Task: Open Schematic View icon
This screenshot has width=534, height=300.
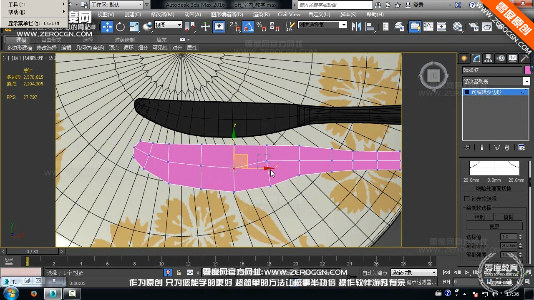Action: click(x=442, y=27)
